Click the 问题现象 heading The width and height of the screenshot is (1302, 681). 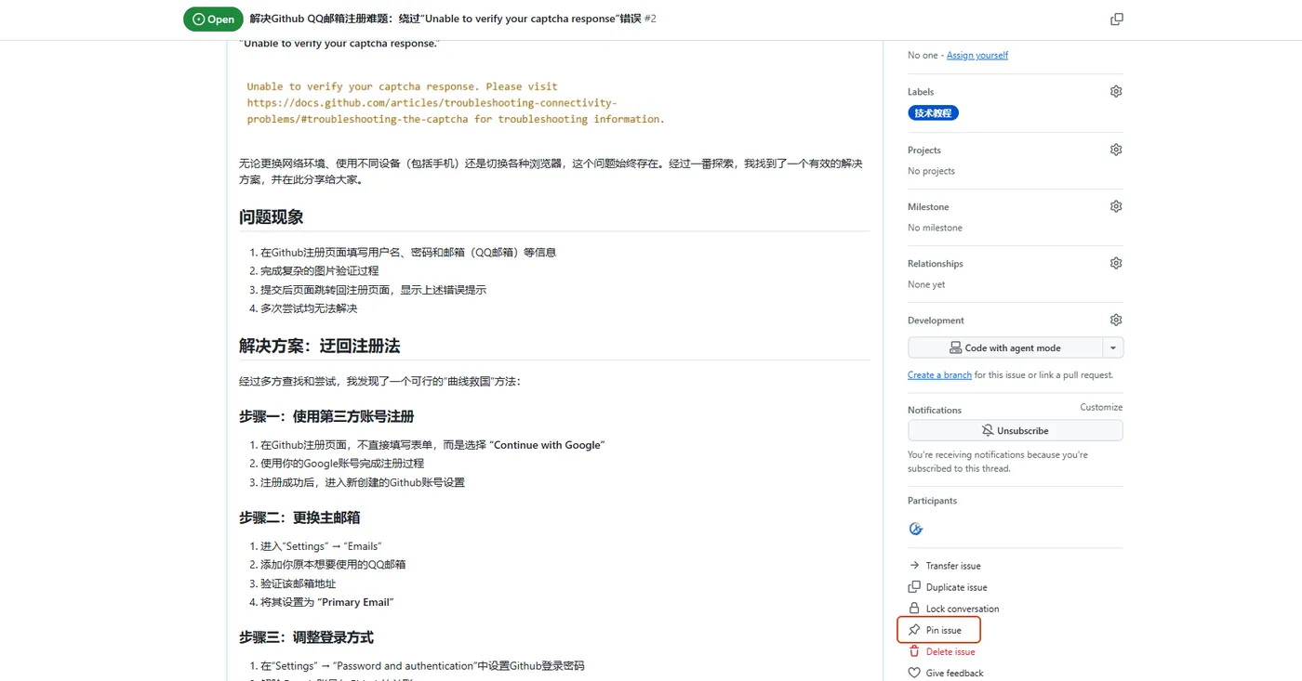pyautogui.click(x=272, y=216)
